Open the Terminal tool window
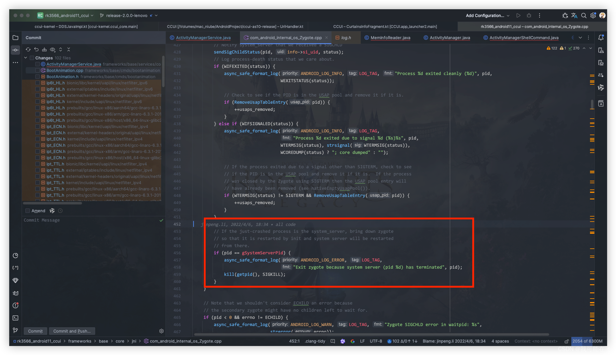616x355 pixels. [x=15, y=318]
